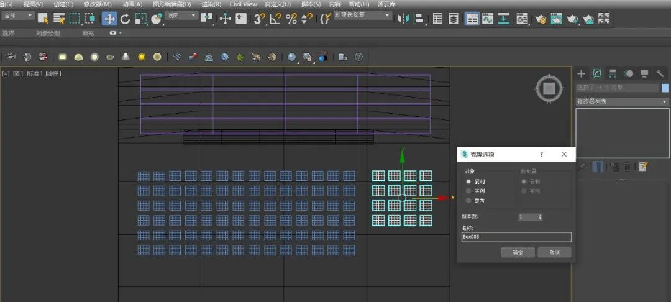Click Render in the Cloud teapot icon
Viewport: 671px width, 302px height.
click(588, 19)
